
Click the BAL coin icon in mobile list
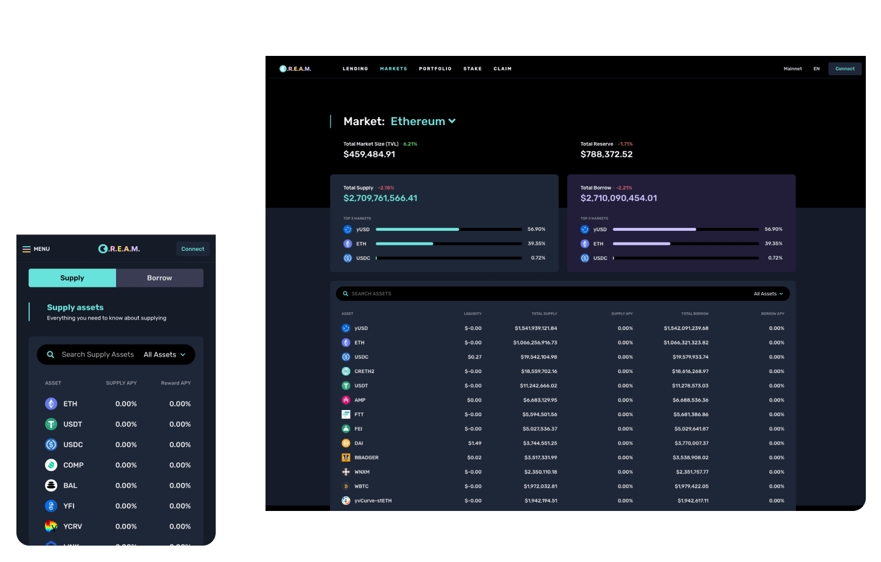pyautogui.click(x=51, y=485)
